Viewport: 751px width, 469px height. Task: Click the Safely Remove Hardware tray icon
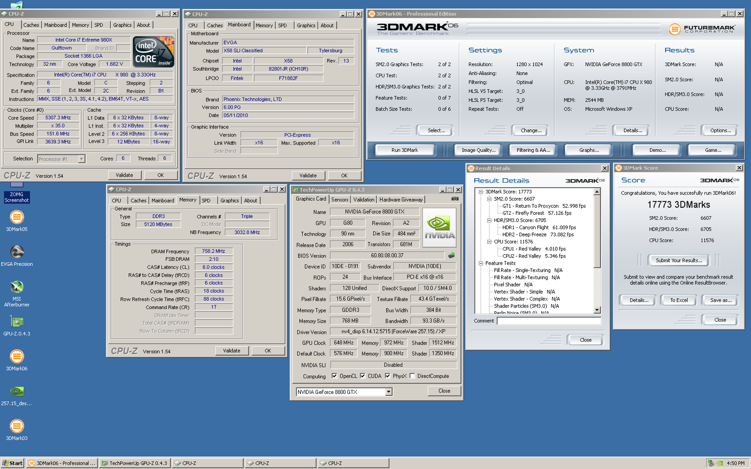711,463
